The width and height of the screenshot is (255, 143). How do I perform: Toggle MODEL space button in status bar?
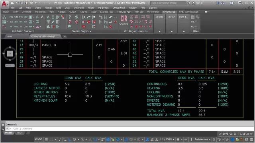pos(39,139)
